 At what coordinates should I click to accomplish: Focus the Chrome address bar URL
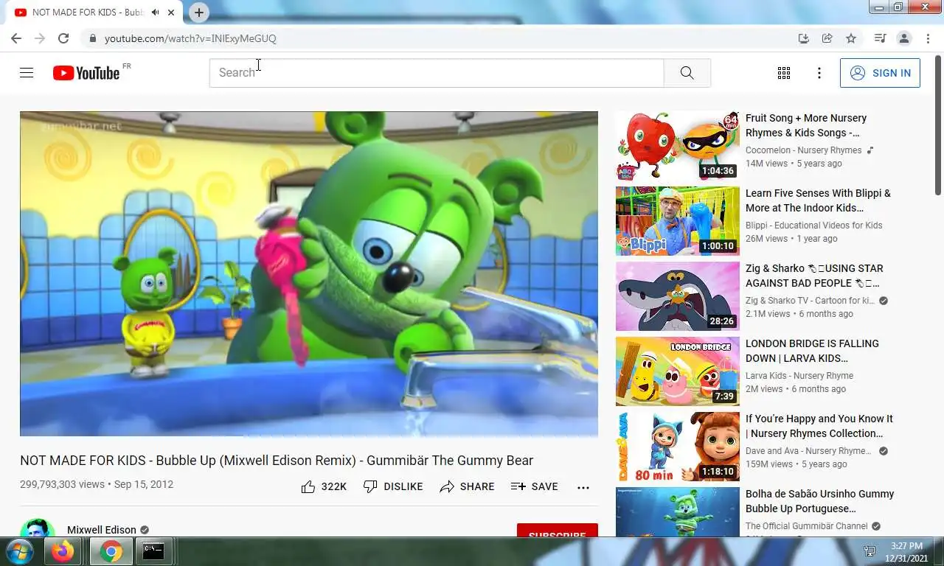tap(190, 38)
